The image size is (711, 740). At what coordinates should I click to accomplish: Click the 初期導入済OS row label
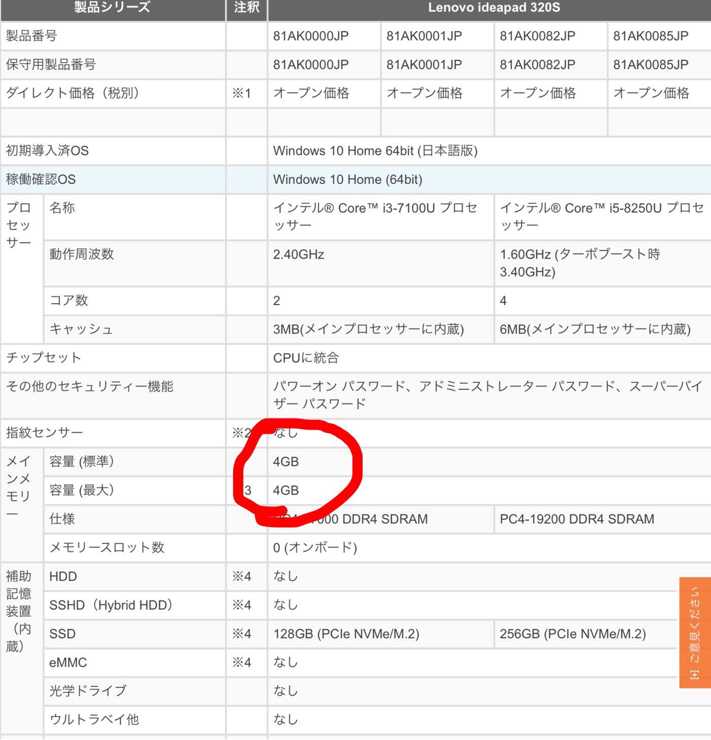(x=47, y=150)
